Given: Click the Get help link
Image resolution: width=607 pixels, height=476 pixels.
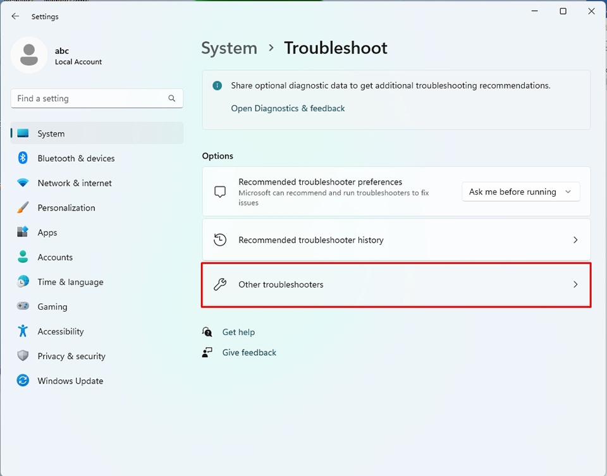Looking at the screenshot, I should point(239,332).
